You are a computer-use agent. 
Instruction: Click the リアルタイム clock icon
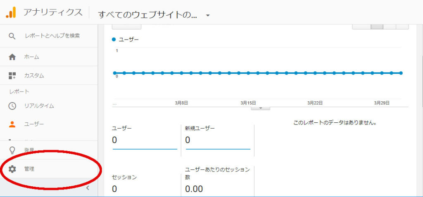[x=12, y=106]
